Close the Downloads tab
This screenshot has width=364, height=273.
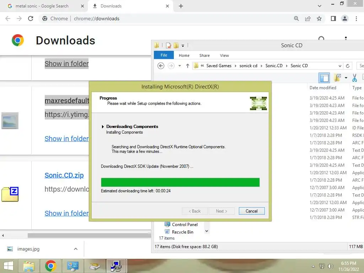coord(167,6)
